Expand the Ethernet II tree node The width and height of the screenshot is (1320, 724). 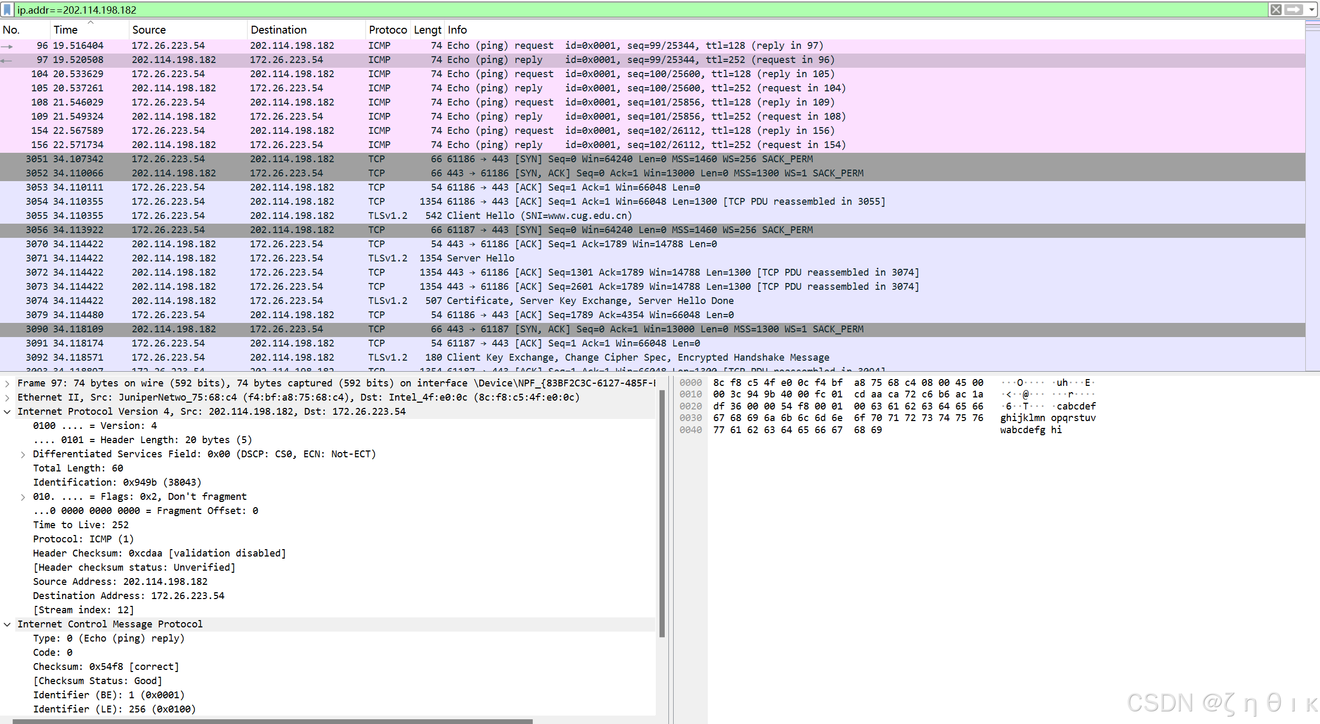(x=7, y=397)
